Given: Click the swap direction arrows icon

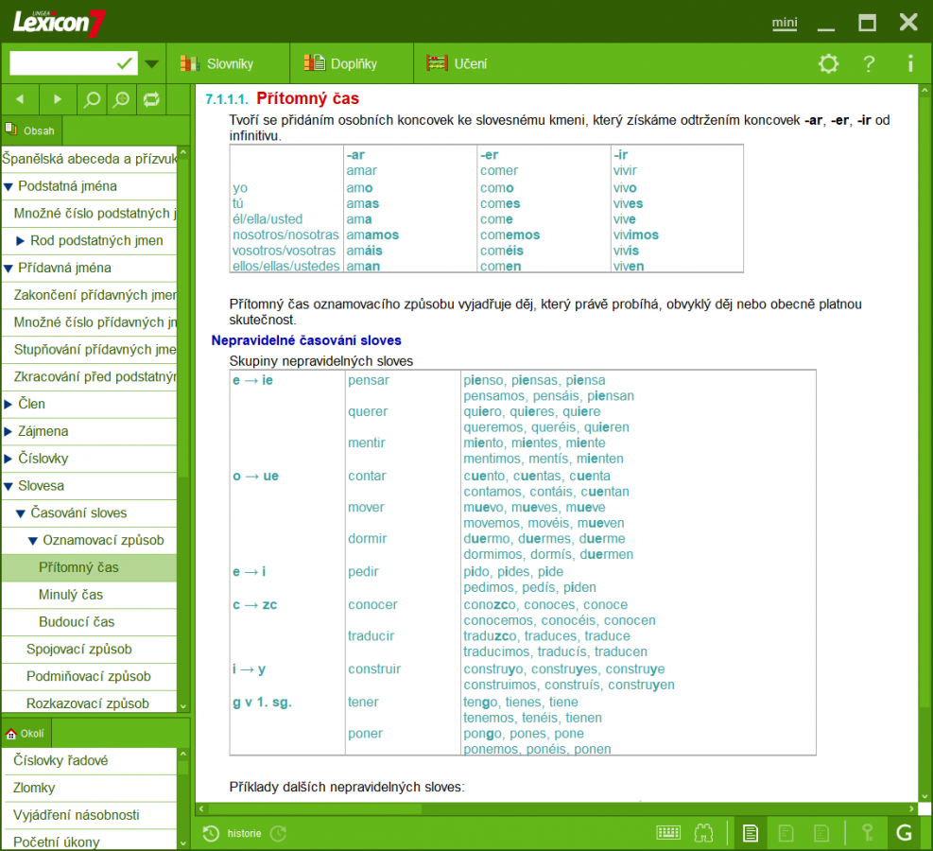Looking at the screenshot, I should tap(150, 99).
